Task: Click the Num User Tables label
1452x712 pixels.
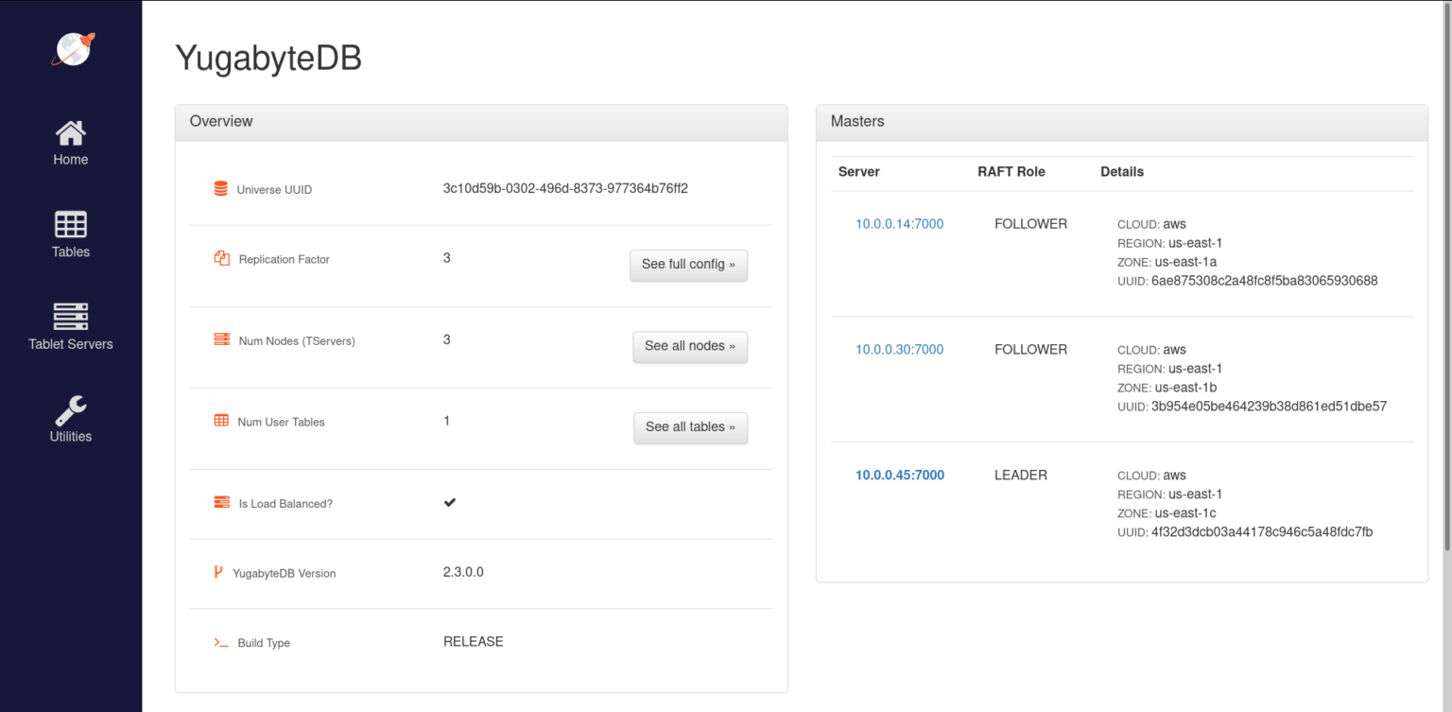Action: coord(282,422)
